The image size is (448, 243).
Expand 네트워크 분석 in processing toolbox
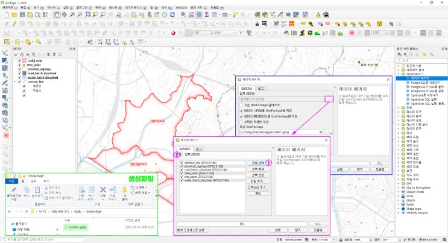[x=399, y=70]
